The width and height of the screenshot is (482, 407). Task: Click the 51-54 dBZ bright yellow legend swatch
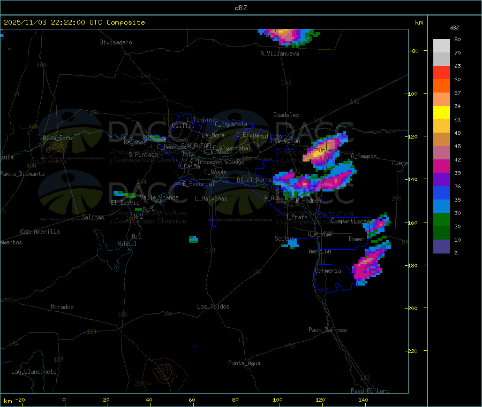441,113
